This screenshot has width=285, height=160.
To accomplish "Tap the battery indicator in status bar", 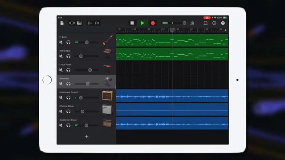I will coord(225,18).
